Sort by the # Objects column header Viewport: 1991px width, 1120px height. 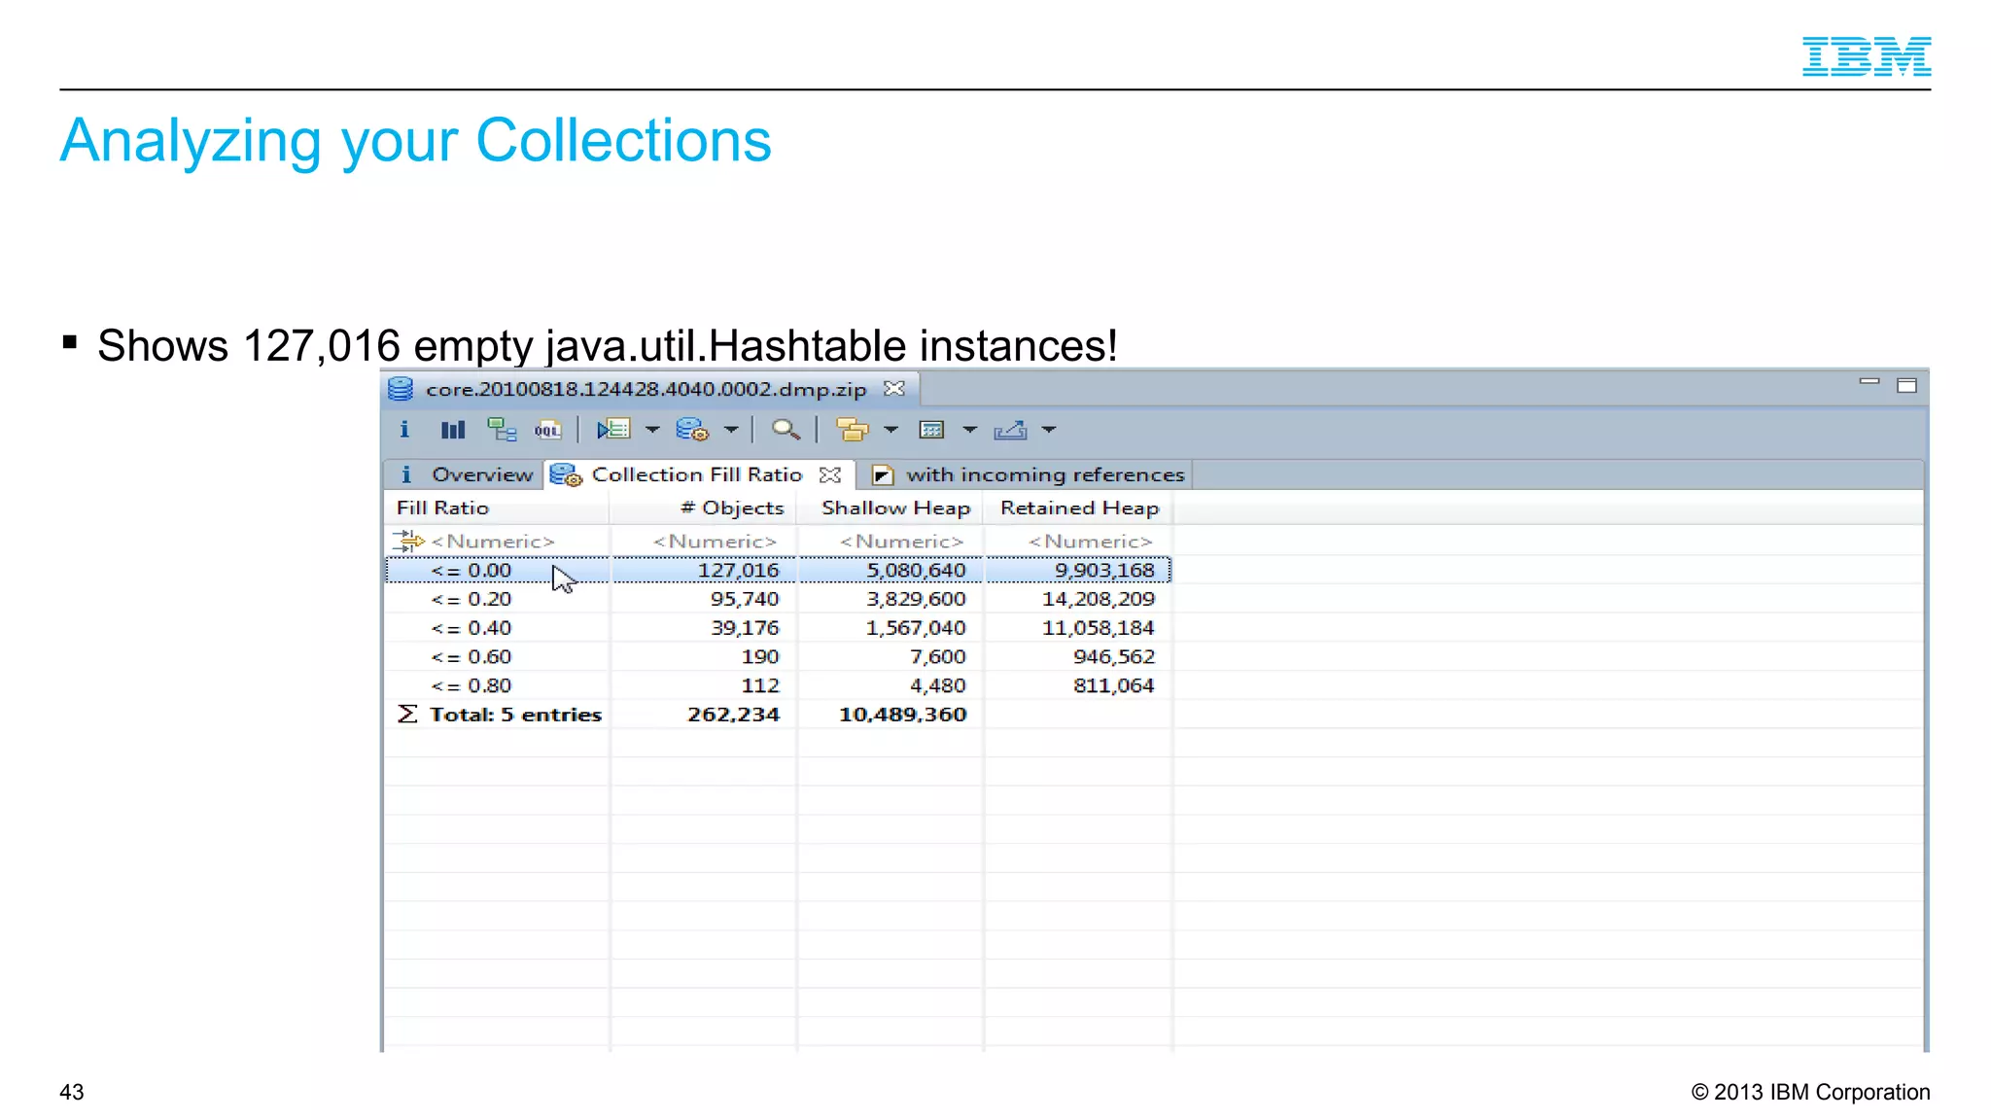click(704, 508)
